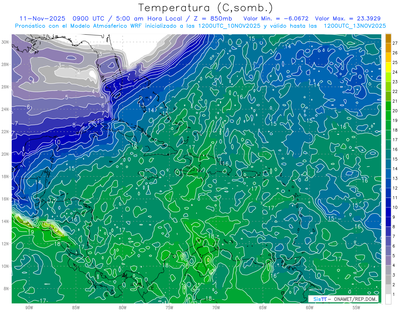Image resolution: width=404 pixels, height=312 pixels.
Task: Pick the white swatch below legend label 1
Action: pos(388,299)
